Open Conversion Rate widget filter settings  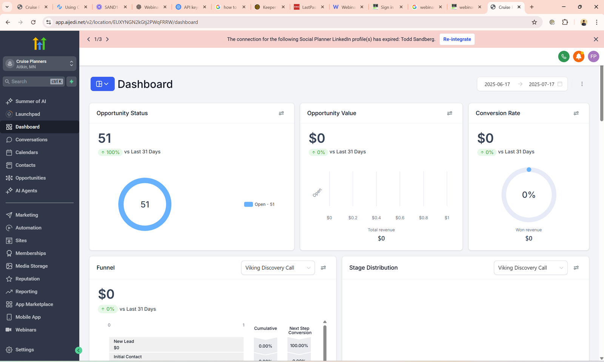[576, 113]
